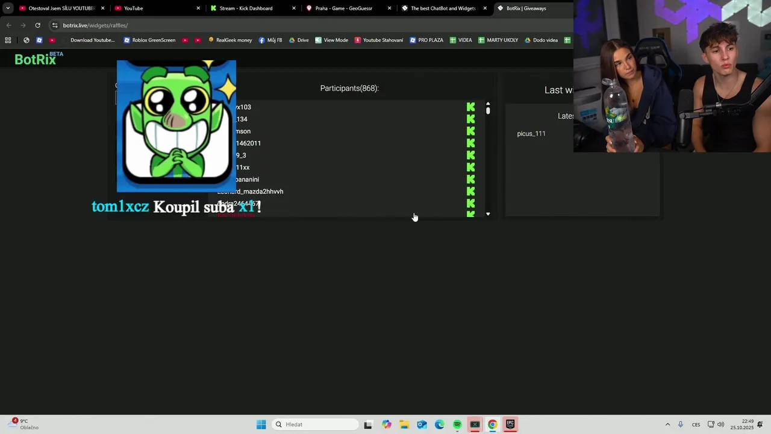
Task: Open the apps grid in bookmarks bar
Action: 8,40
